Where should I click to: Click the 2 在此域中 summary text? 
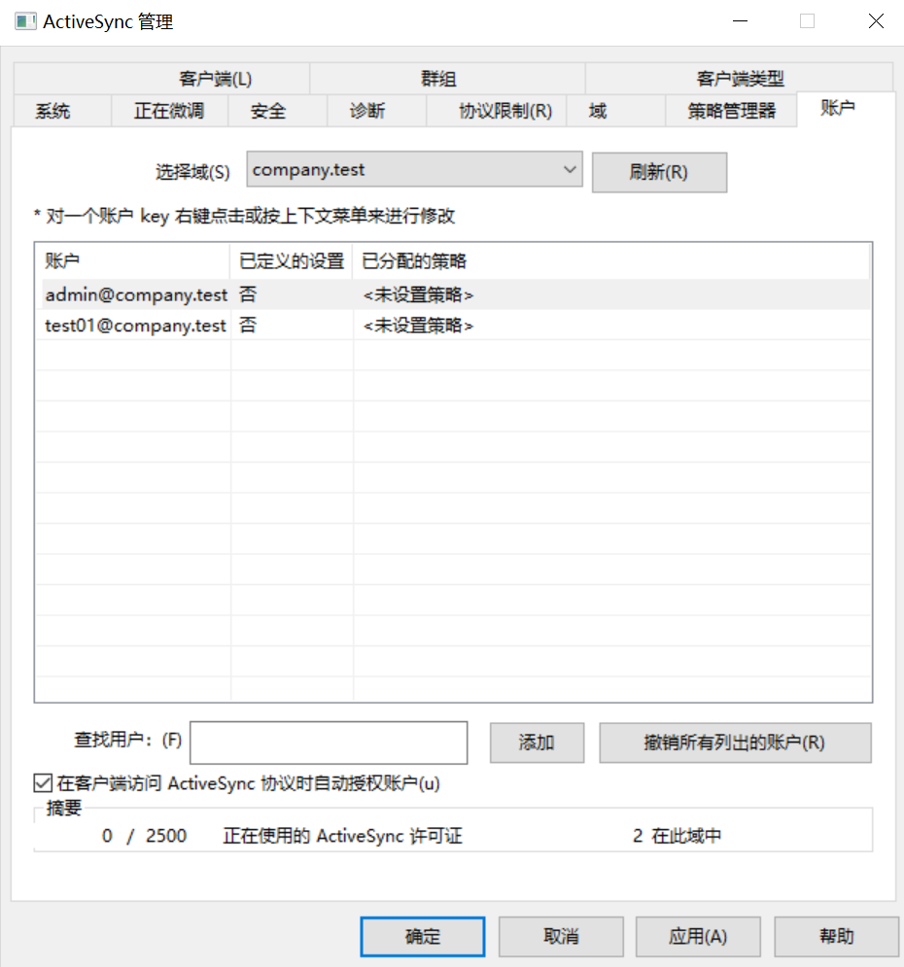(678, 836)
